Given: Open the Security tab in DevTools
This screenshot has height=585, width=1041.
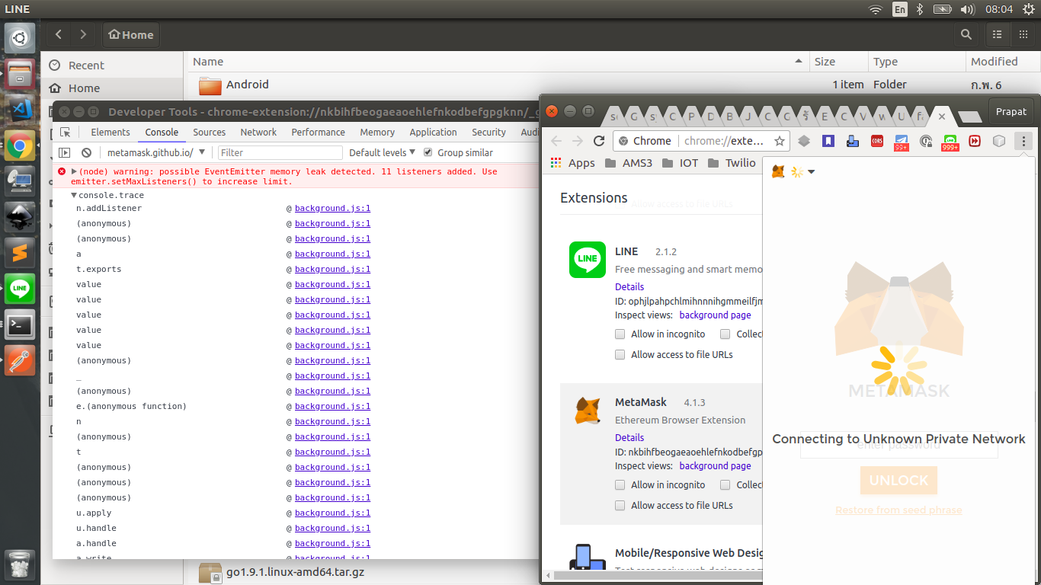Looking at the screenshot, I should click(488, 132).
